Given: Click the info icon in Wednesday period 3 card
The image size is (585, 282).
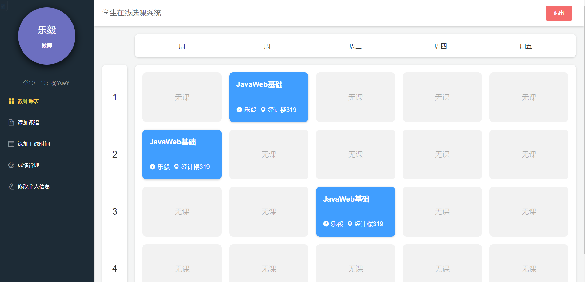Looking at the screenshot, I should click(326, 224).
